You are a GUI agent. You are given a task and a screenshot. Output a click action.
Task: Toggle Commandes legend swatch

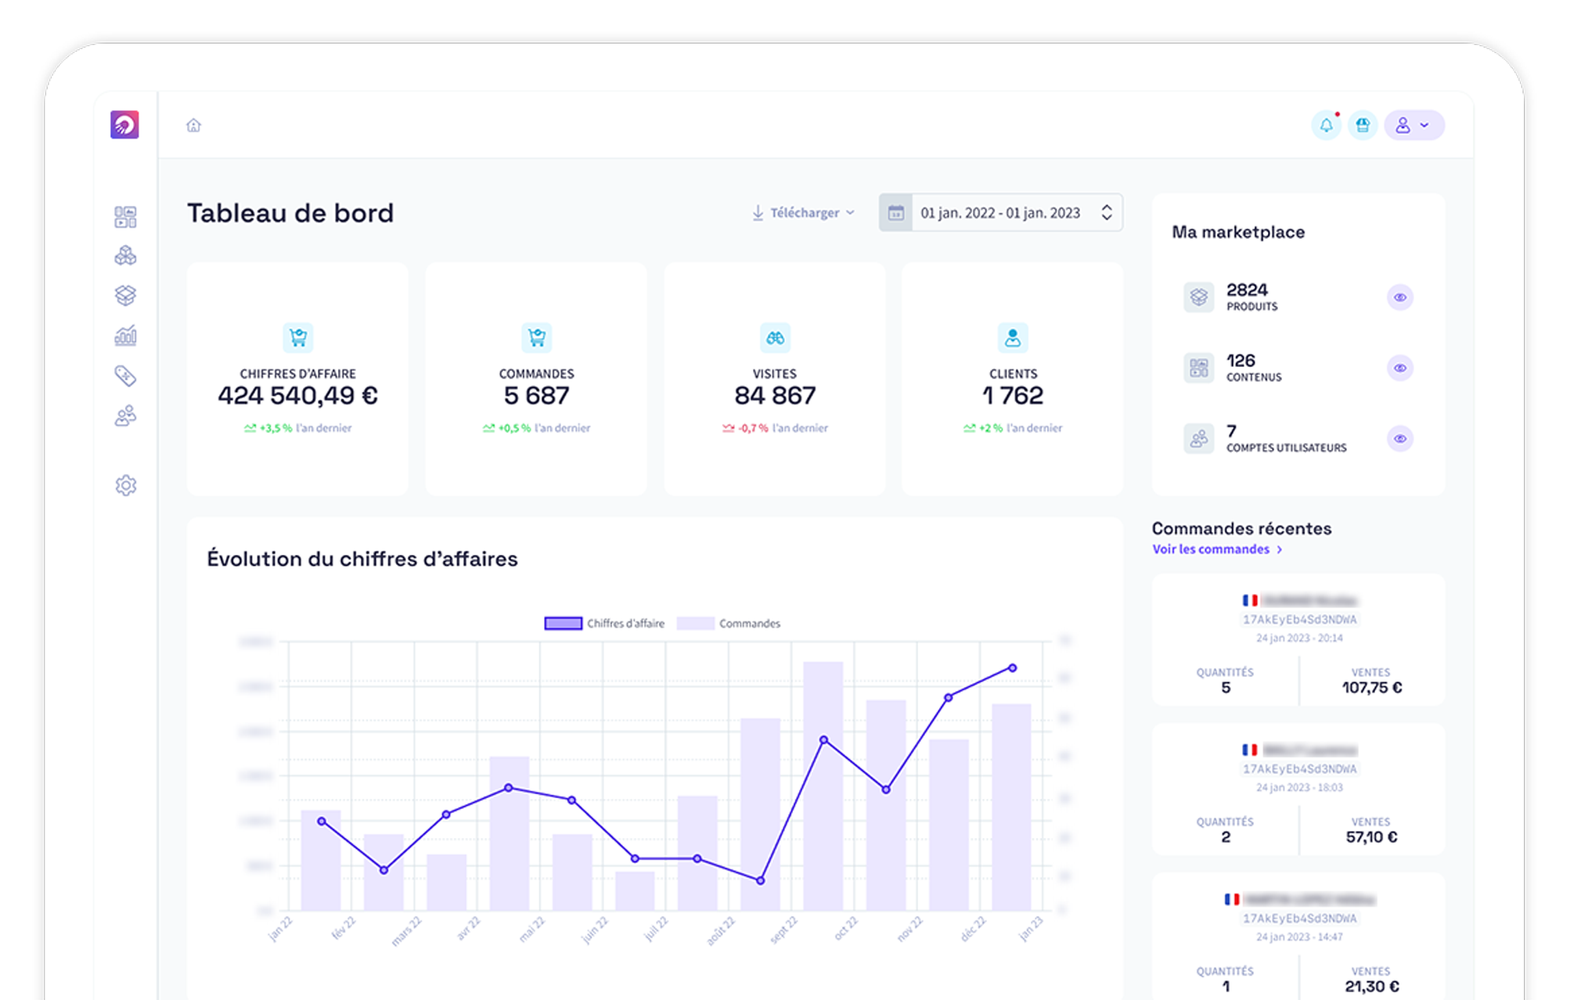[x=695, y=624]
